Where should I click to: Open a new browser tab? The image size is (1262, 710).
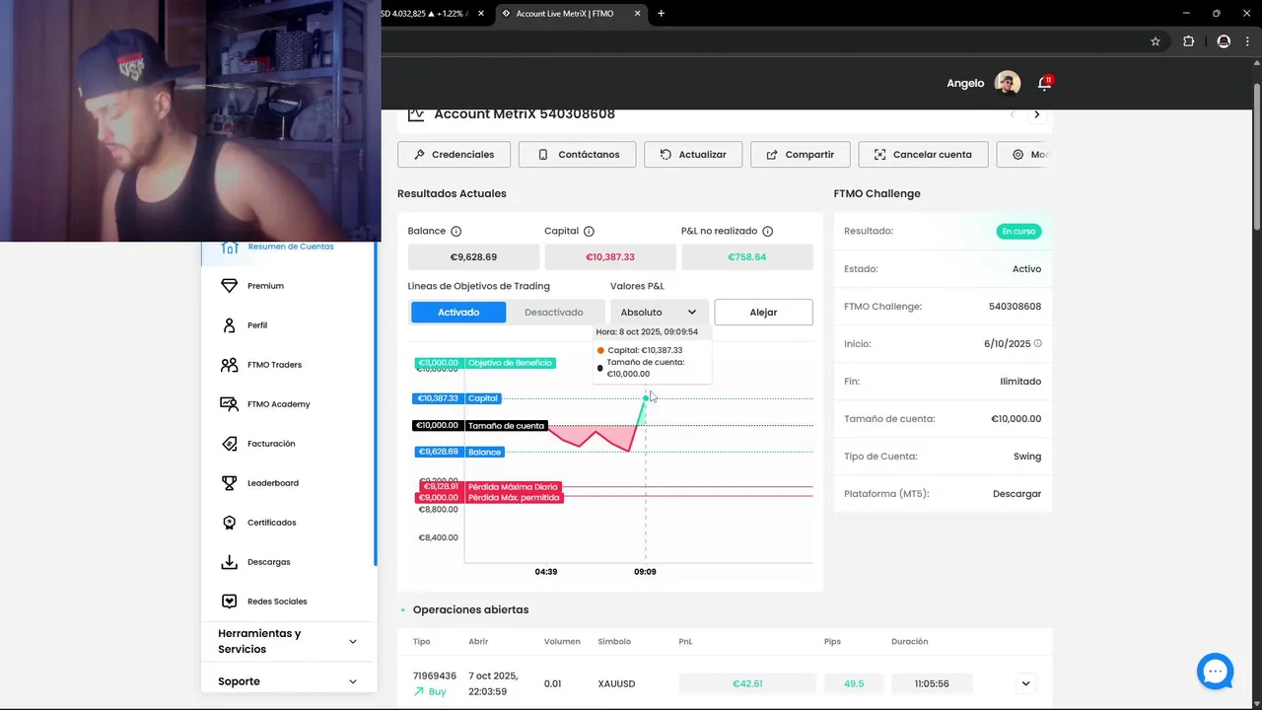661,14
